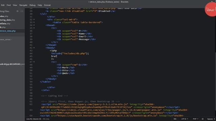216x121 pixels.
Task: Click the include db.php statement on line 44
Action: 70,53
